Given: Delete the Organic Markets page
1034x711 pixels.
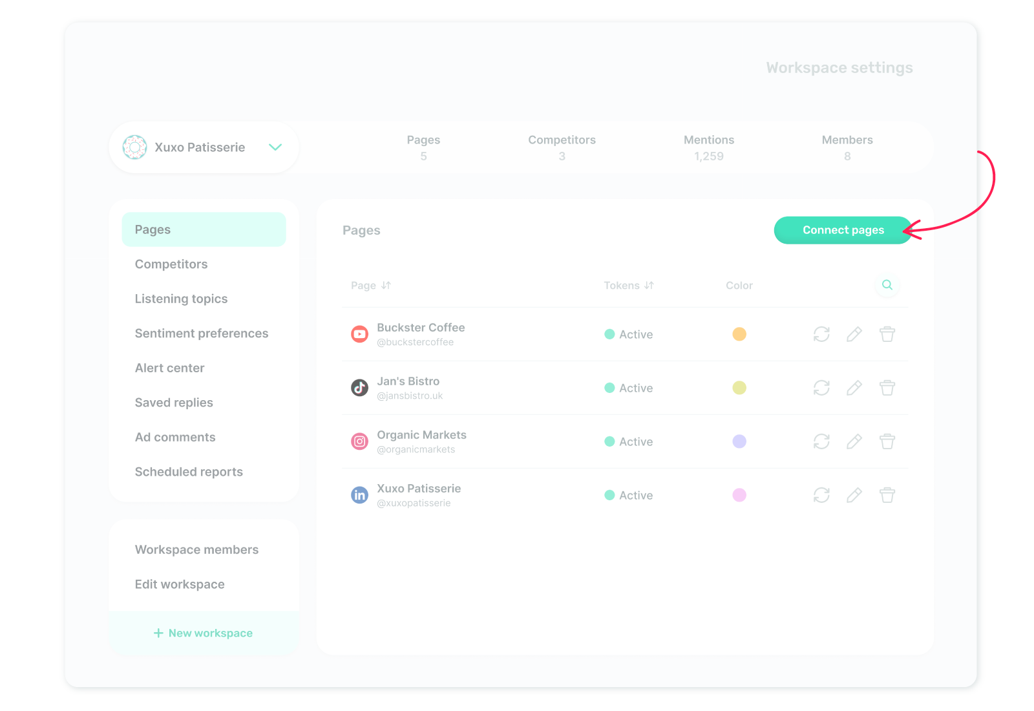Looking at the screenshot, I should click(887, 441).
